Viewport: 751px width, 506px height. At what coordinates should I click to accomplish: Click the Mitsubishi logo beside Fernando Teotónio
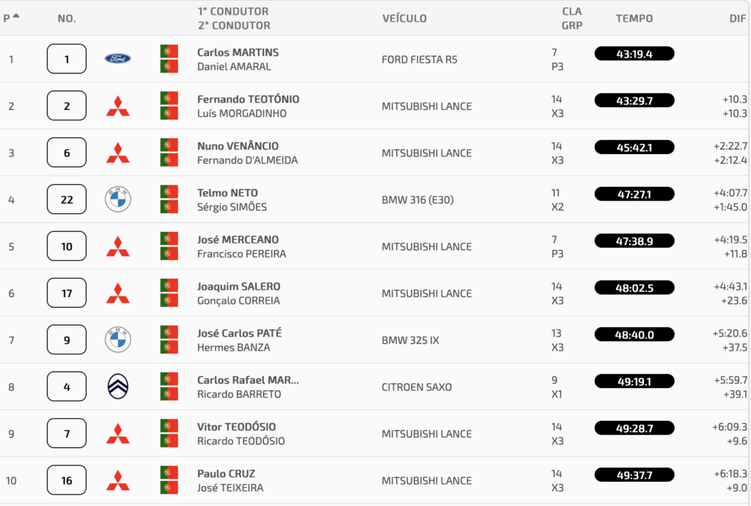pos(117,106)
